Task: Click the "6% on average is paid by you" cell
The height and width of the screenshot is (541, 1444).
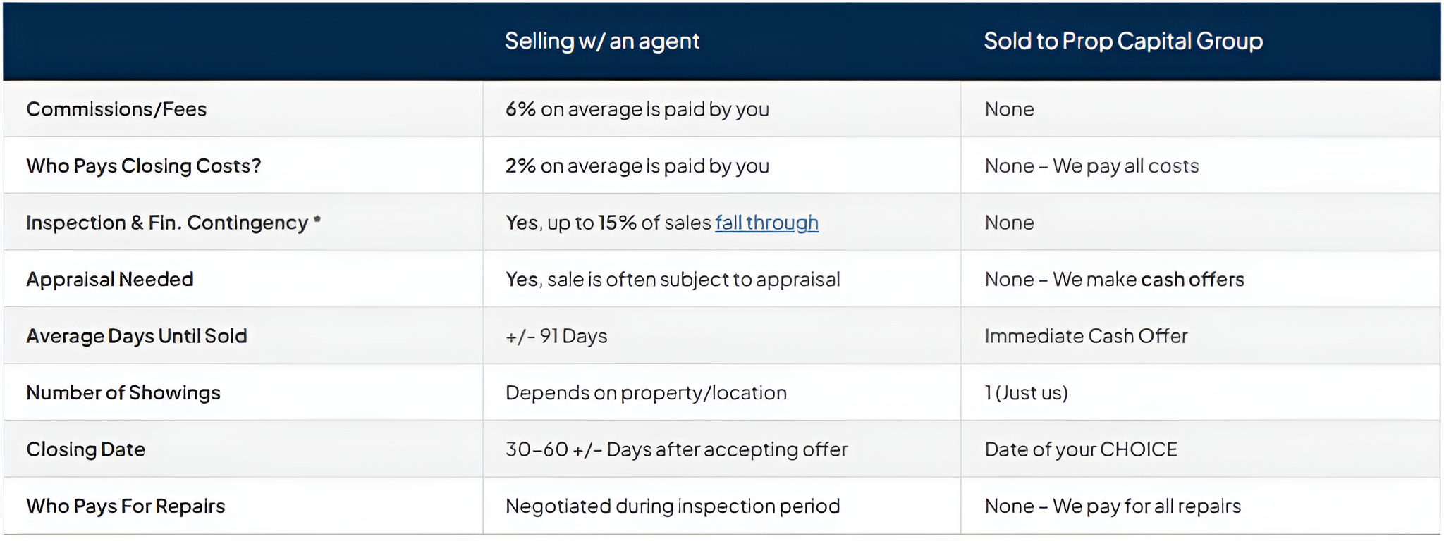Action: [637, 109]
